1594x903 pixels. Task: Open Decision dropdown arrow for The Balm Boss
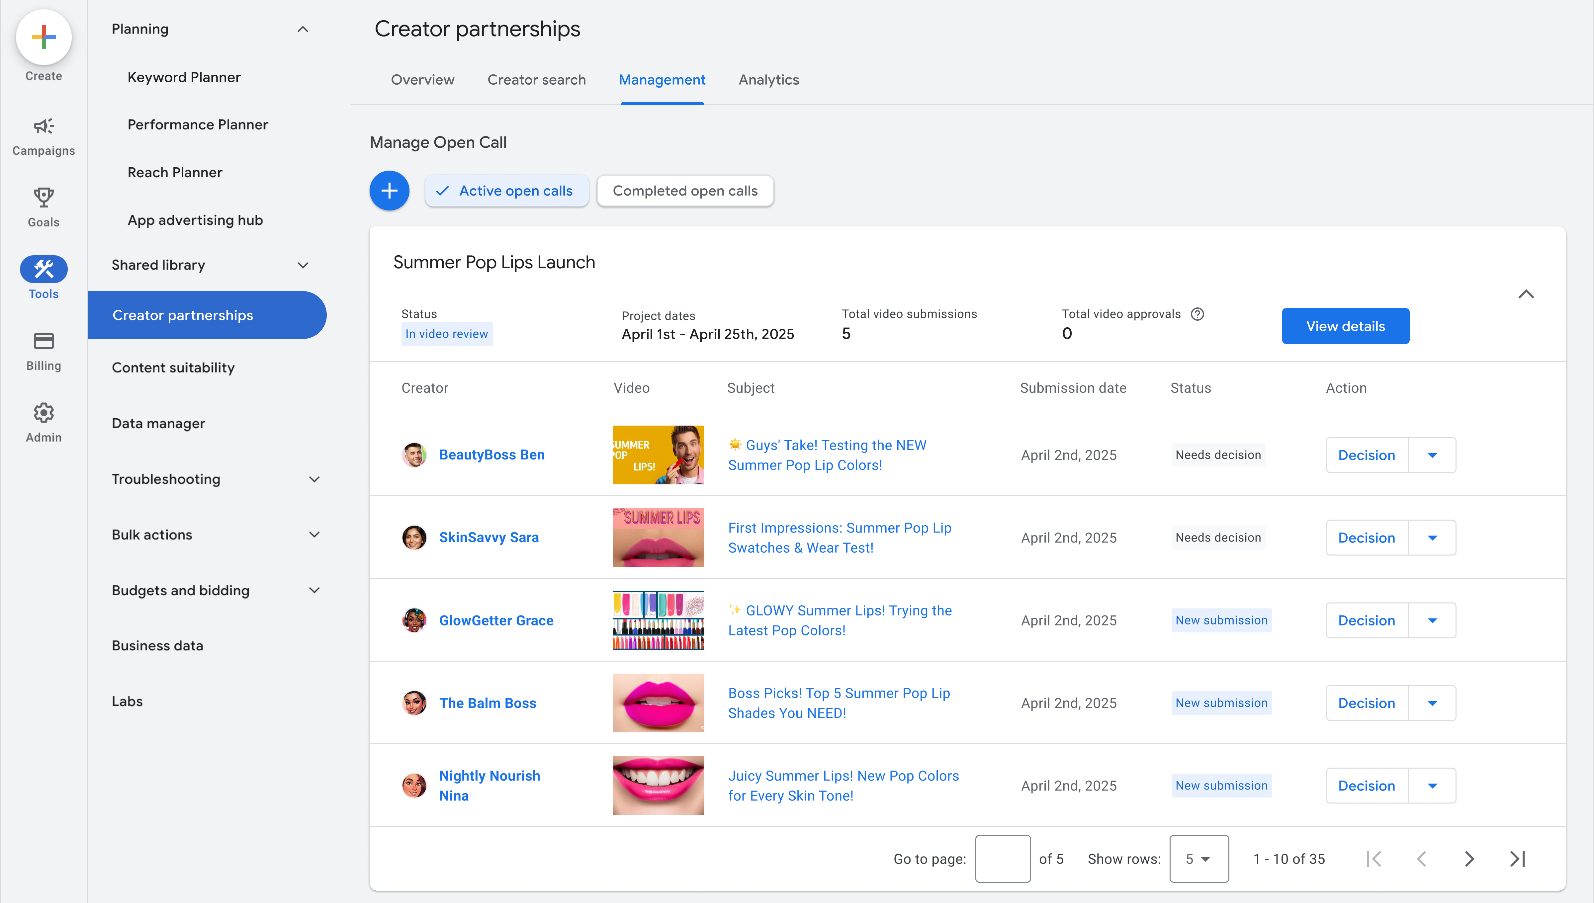click(x=1432, y=703)
